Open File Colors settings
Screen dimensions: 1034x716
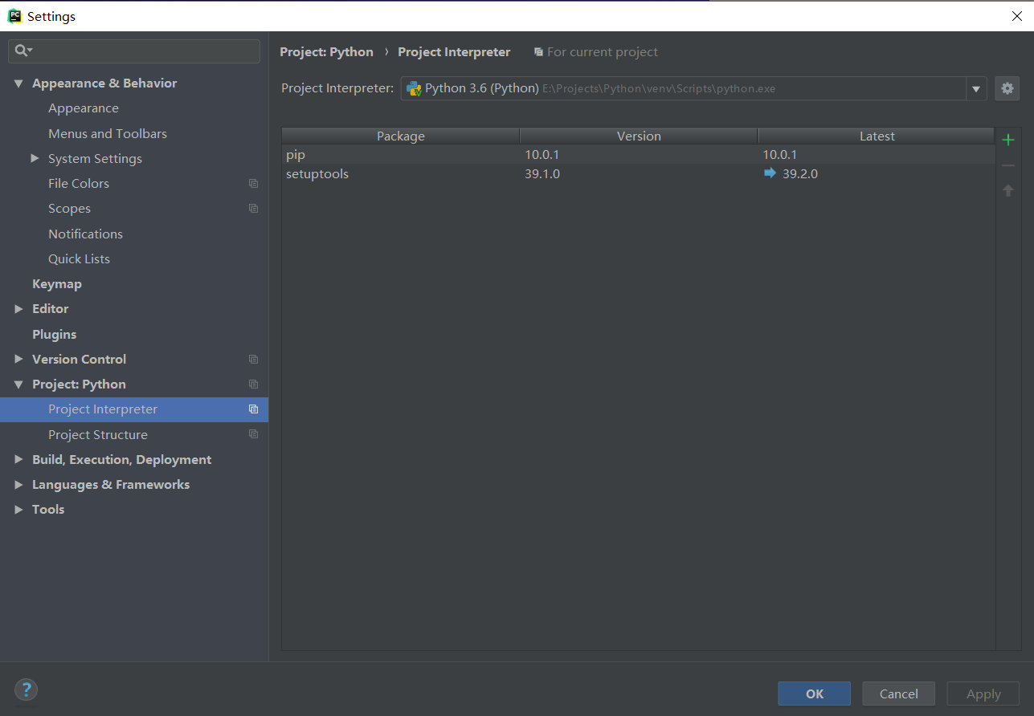pyautogui.click(x=79, y=184)
